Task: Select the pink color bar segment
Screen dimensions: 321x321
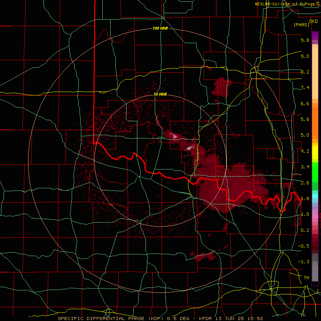Action: (x=315, y=216)
